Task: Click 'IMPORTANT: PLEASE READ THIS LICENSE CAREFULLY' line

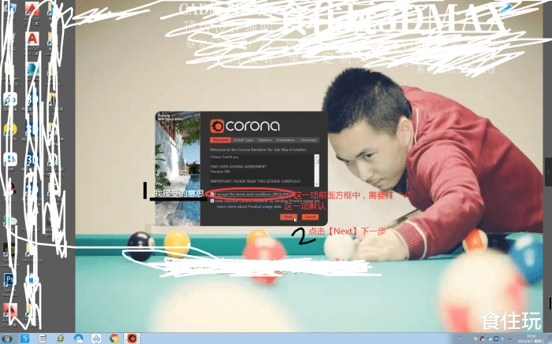Action: click(255, 181)
